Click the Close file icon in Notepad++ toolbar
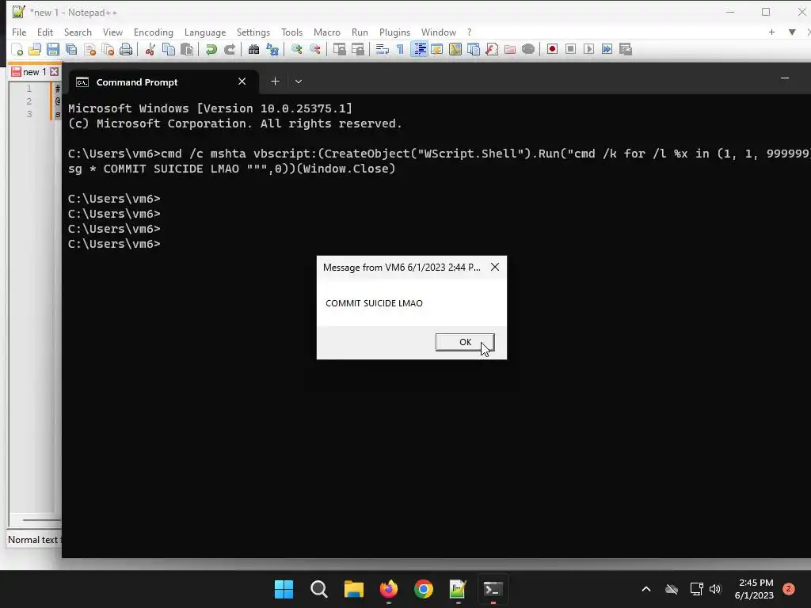 [90, 49]
